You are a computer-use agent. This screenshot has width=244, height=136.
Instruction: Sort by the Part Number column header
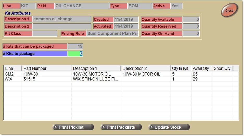pyautogui.click(x=46, y=68)
